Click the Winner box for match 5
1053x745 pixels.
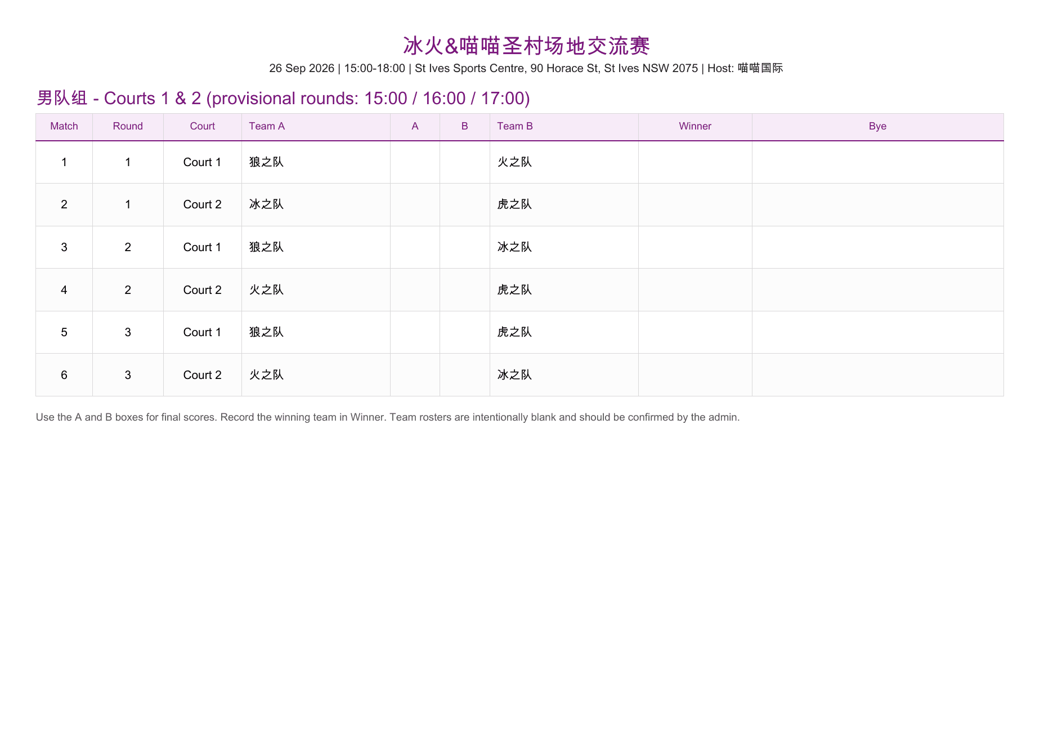(x=695, y=332)
